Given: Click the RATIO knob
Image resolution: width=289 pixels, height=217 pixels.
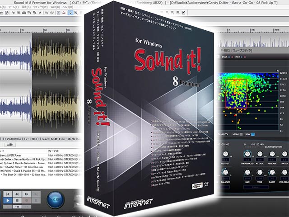Looking at the screenshot, I should click(284, 154).
